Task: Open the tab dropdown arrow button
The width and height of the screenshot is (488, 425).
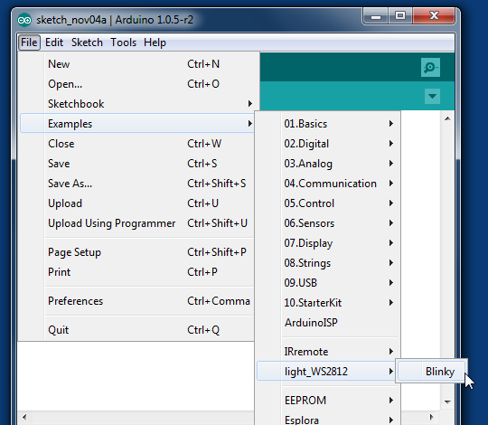Action: pyautogui.click(x=432, y=96)
